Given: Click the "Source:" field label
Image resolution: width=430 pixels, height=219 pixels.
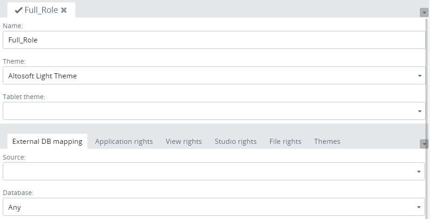Looking at the screenshot, I should point(14,157).
